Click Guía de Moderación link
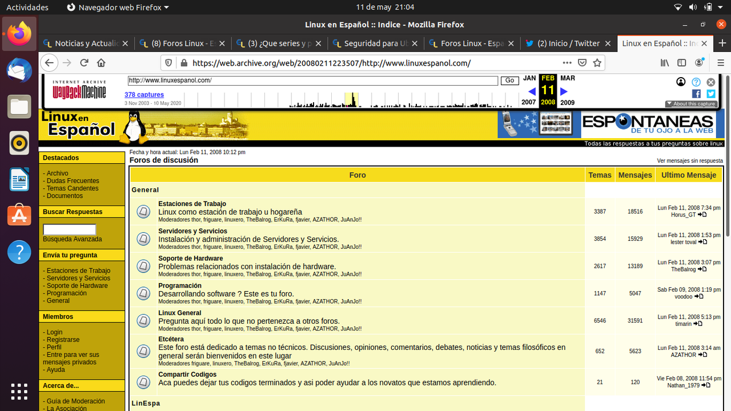This screenshot has height=411, width=731. pos(75,401)
